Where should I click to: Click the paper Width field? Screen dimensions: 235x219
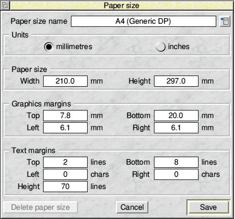65,81
